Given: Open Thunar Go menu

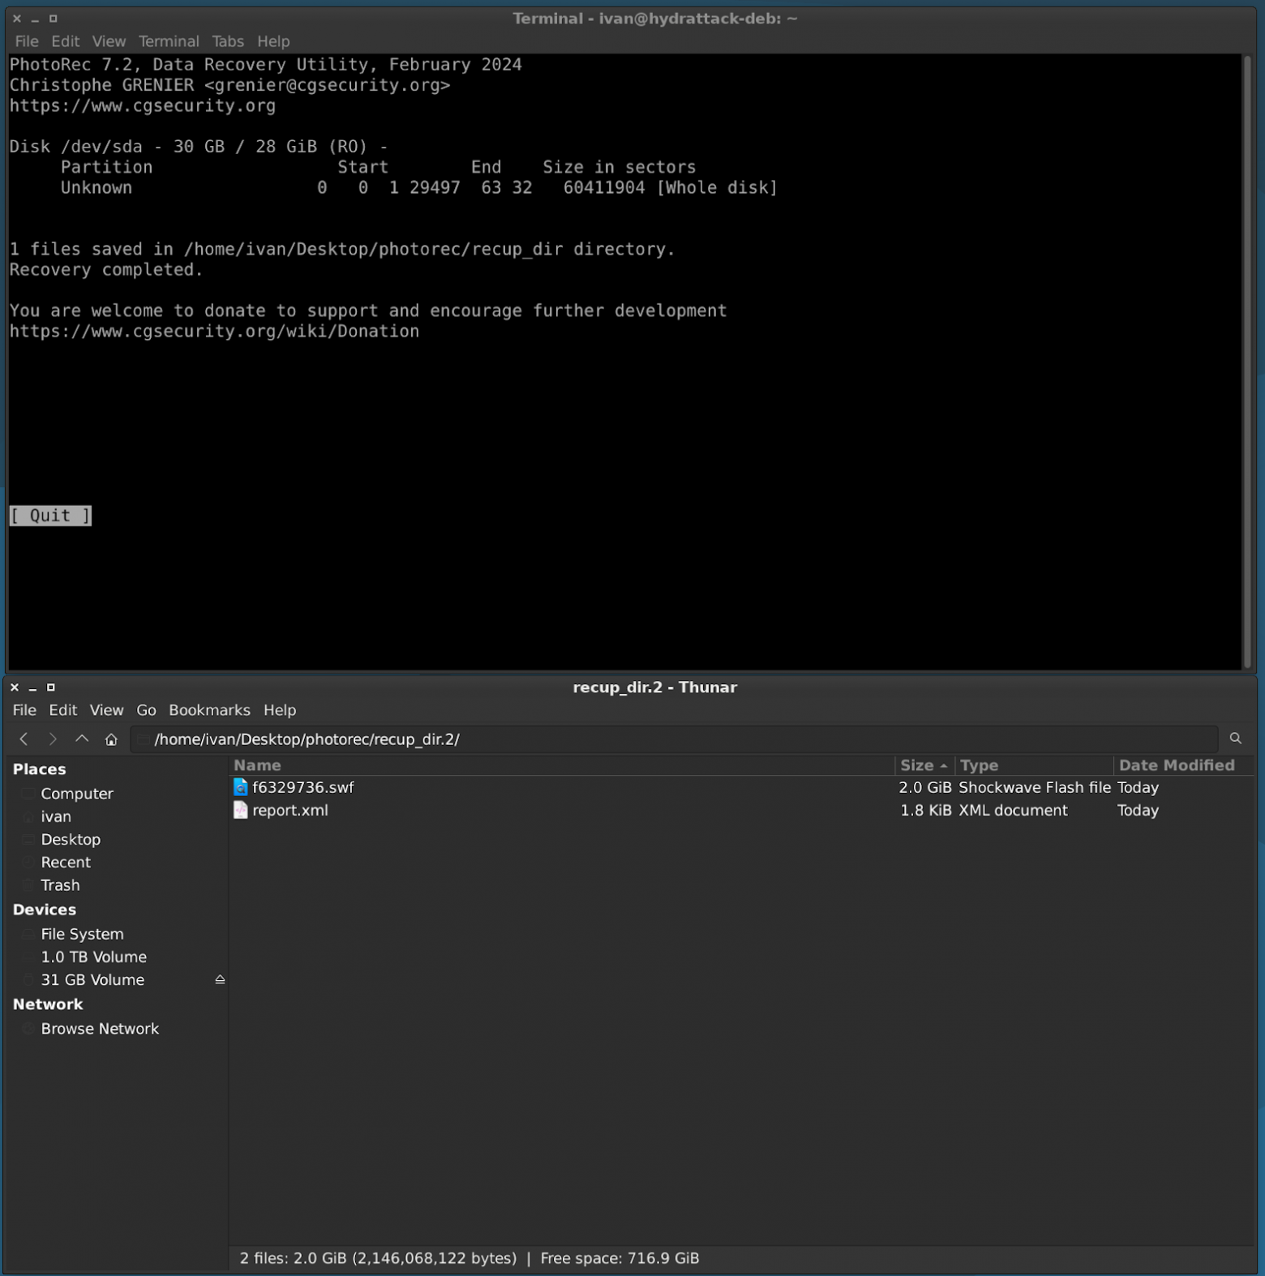Looking at the screenshot, I should coord(146,710).
